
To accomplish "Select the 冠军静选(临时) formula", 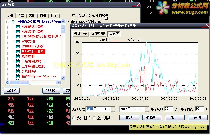I will coord(33,26).
